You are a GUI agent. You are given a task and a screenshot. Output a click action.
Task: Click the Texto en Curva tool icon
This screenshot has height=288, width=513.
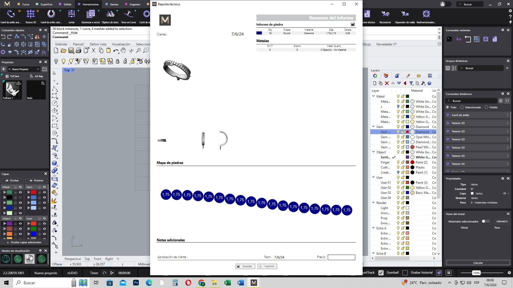point(129,14)
